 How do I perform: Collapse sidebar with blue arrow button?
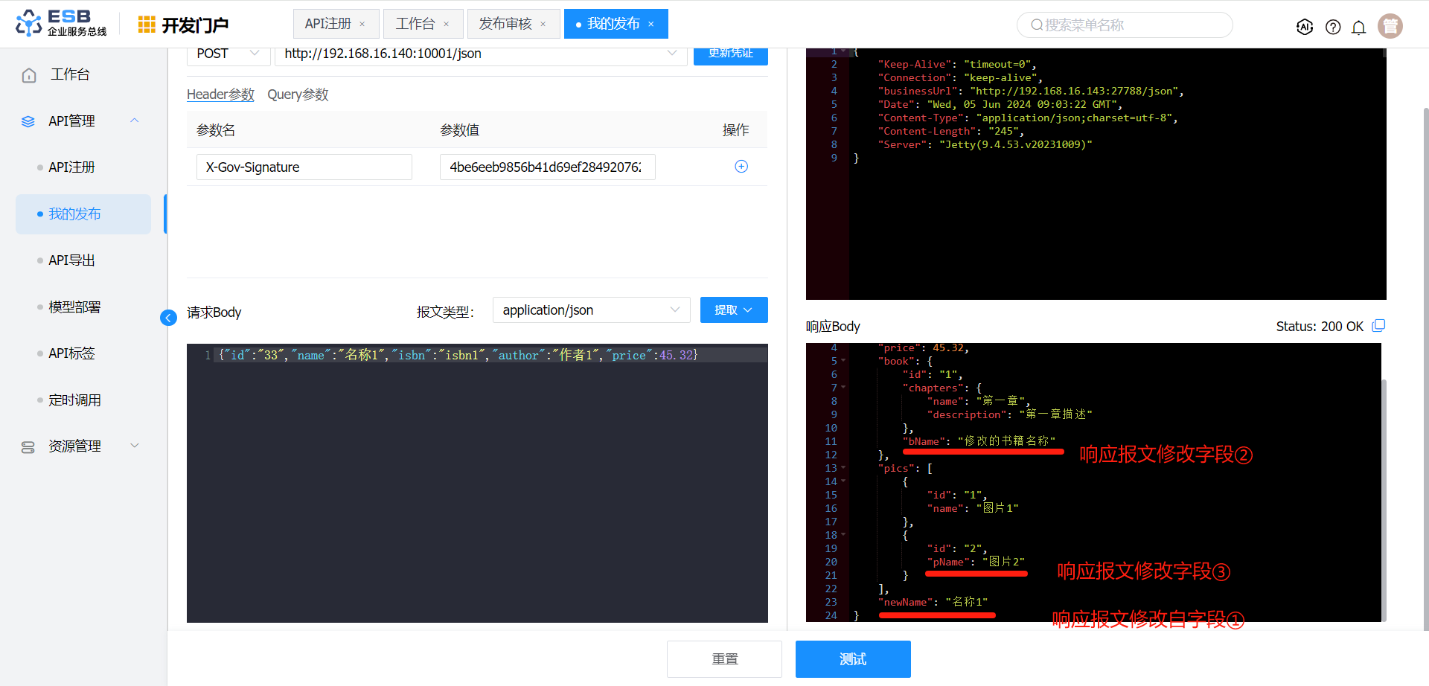168,318
